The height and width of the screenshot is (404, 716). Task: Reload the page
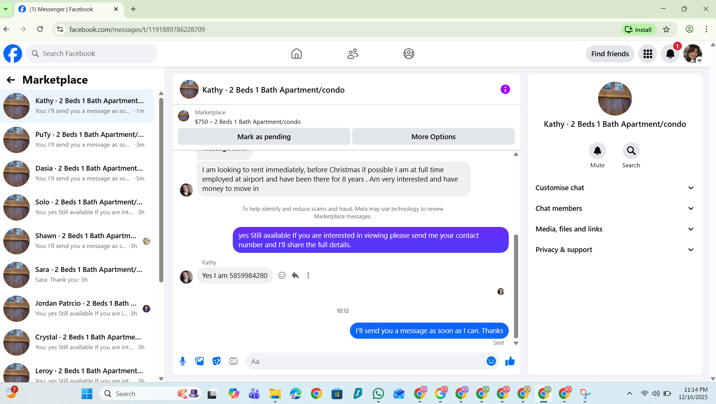click(x=40, y=29)
